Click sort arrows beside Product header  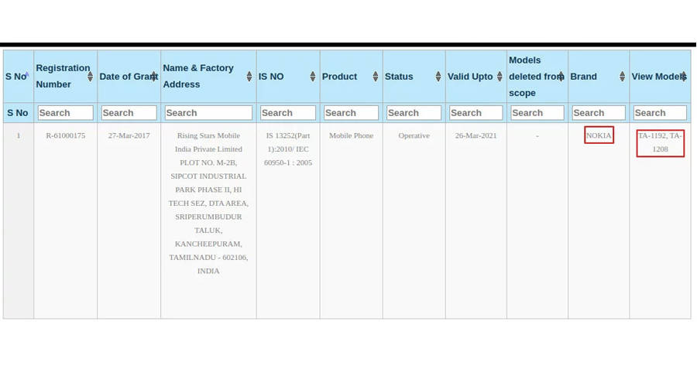pyautogui.click(x=376, y=77)
